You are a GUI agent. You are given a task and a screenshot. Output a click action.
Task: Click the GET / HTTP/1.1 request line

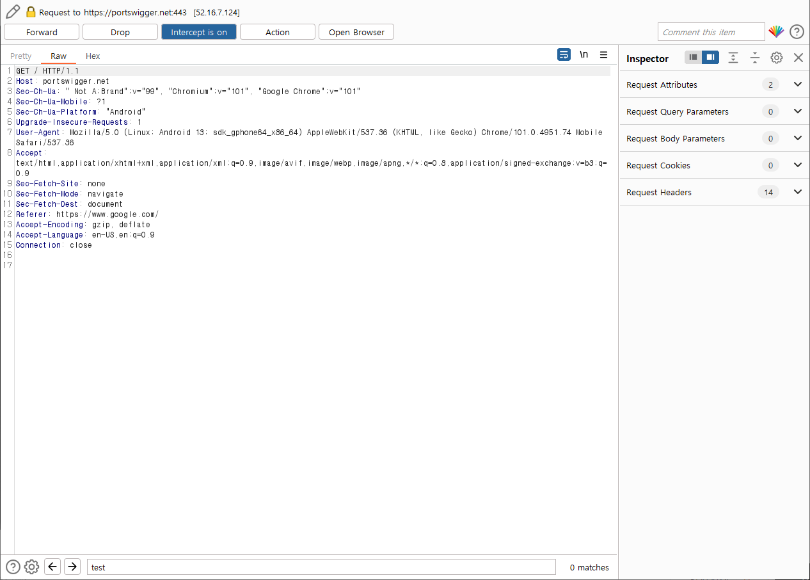(x=47, y=71)
